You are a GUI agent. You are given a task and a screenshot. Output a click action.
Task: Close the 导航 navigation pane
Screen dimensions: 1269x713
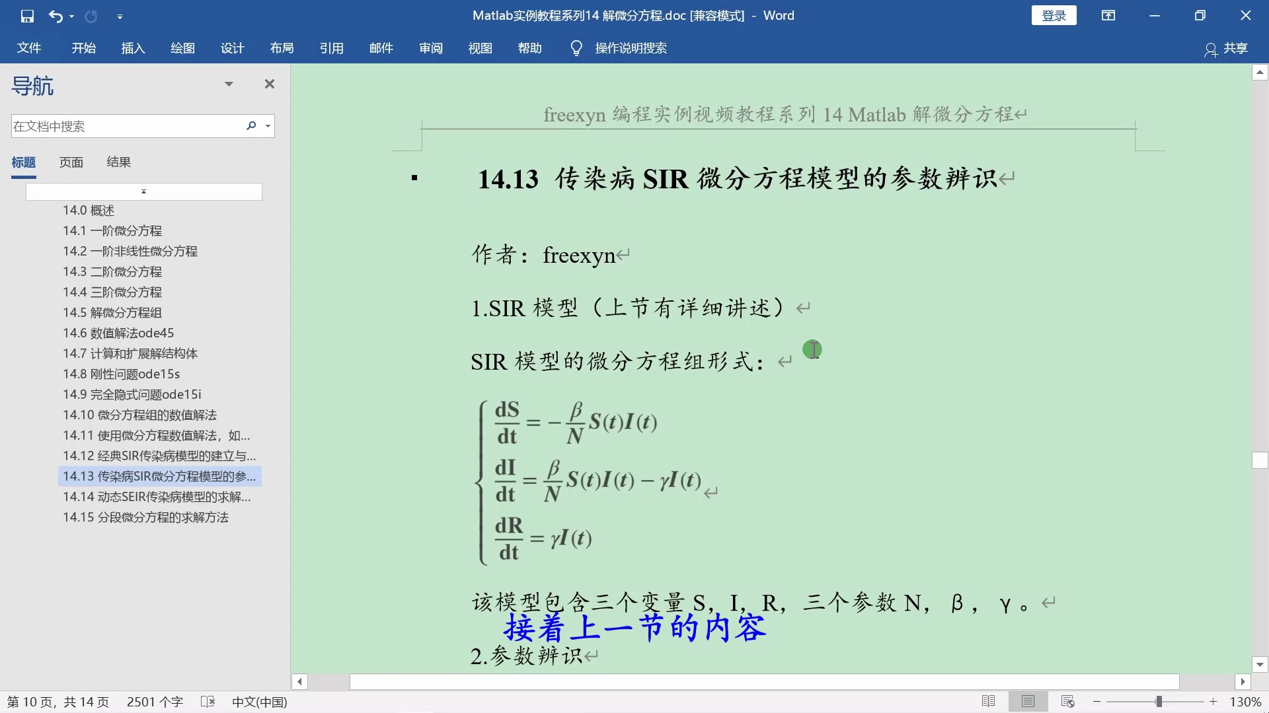tap(269, 84)
